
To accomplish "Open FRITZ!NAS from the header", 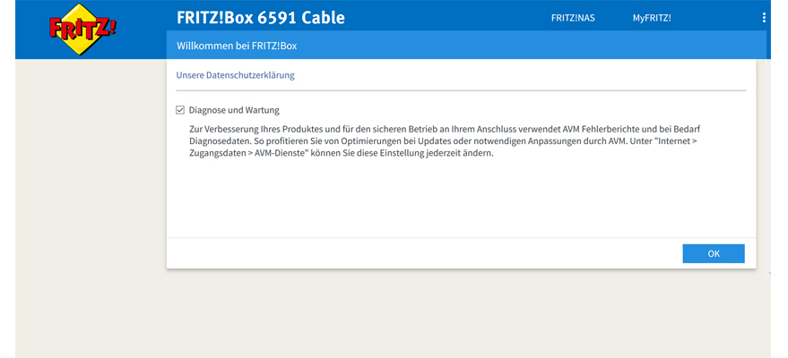I will click(572, 18).
